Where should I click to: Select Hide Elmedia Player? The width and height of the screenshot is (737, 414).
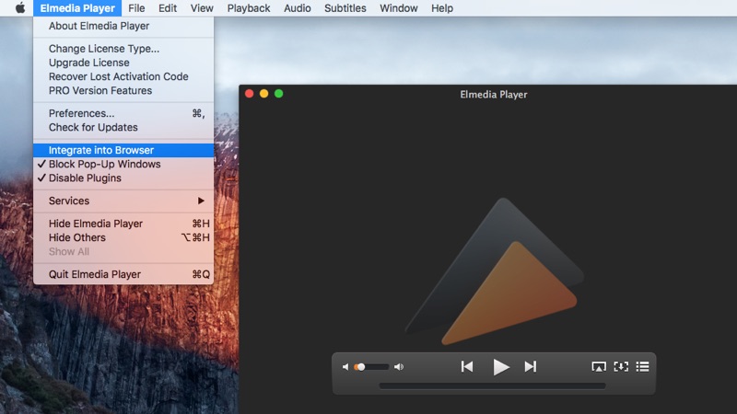pos(123,224)
